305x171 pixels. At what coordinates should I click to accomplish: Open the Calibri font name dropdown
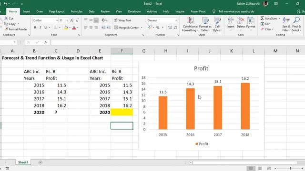(x=57, y=20)
